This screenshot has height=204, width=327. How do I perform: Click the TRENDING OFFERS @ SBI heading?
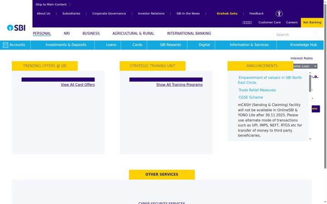(x=45, y=66)
